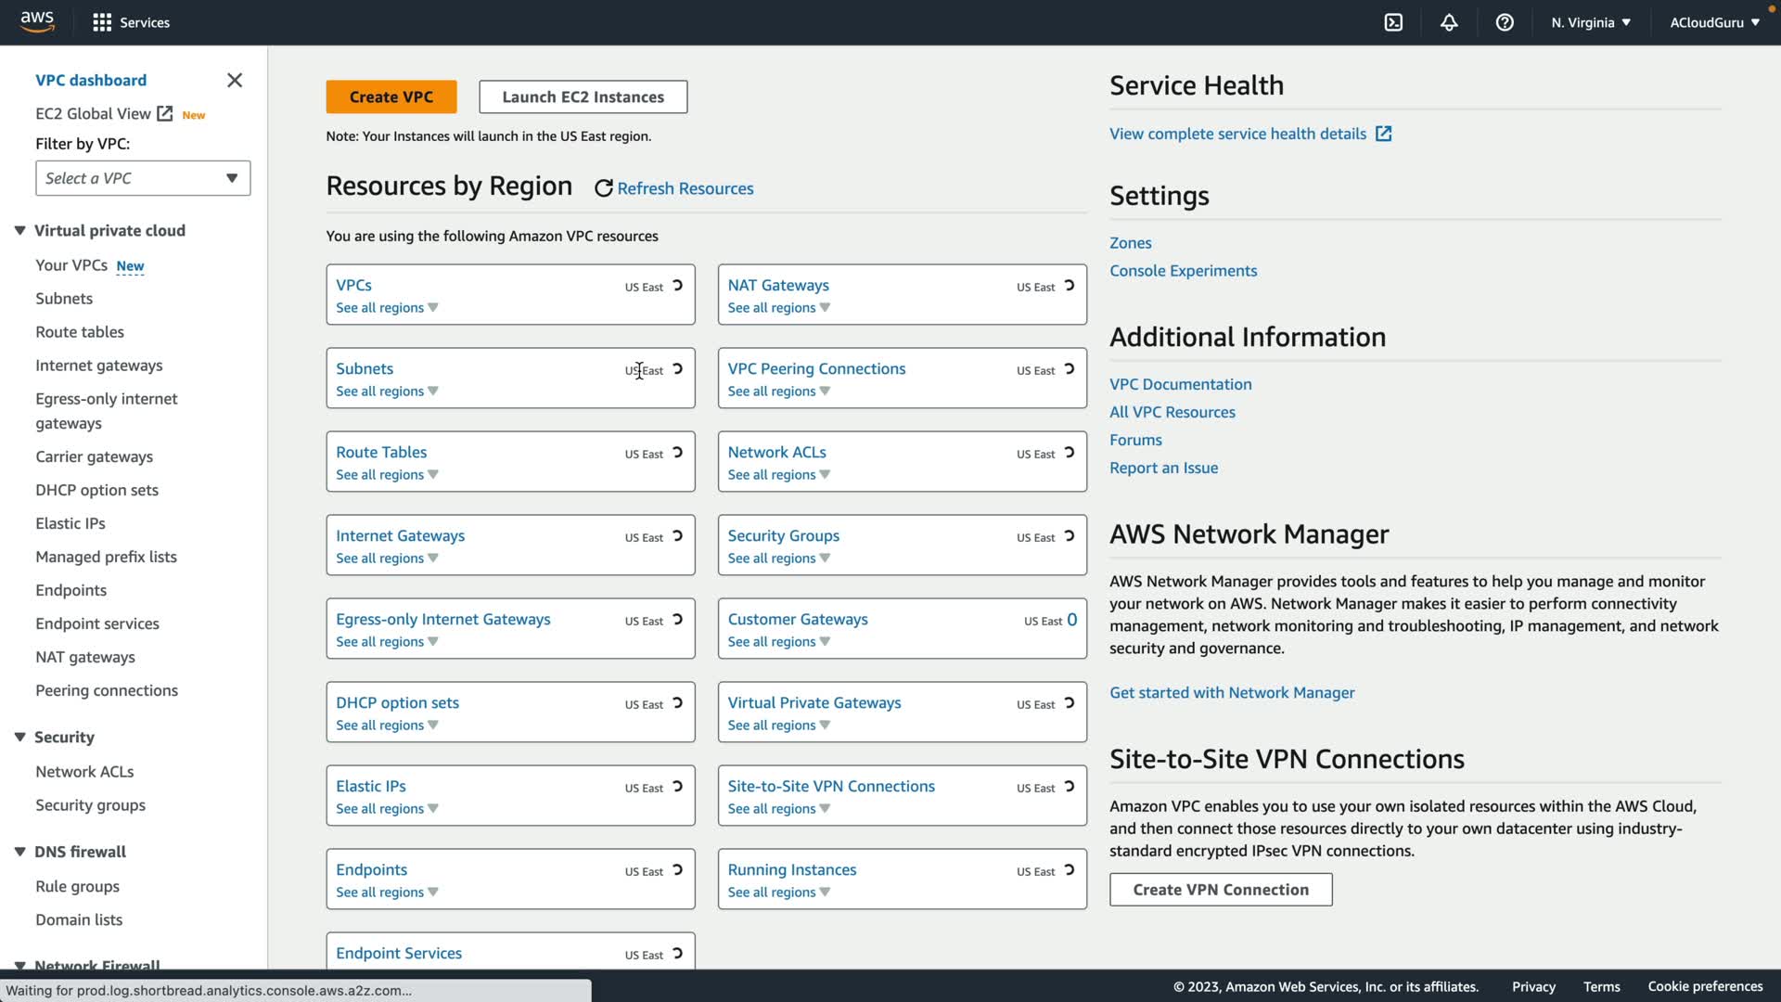Click the AWS logo home icon
This screenshot has width=1781, height=1002.
[37, 21]
